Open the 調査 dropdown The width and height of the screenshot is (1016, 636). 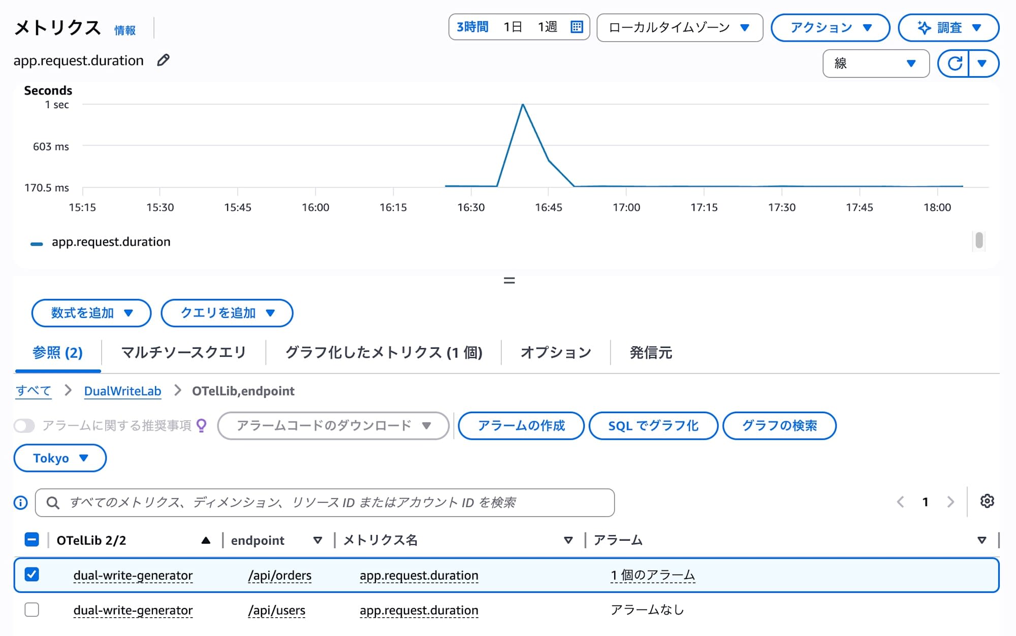tap(948, 27)
